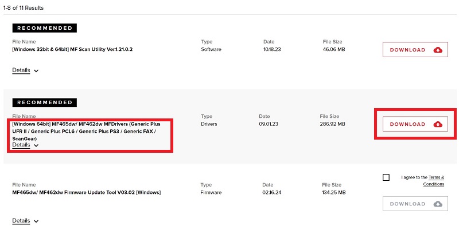The image size is (459, 226).
Task: Expand the chevron beside Firmware Update Tool Details
Action: point(36,221)
